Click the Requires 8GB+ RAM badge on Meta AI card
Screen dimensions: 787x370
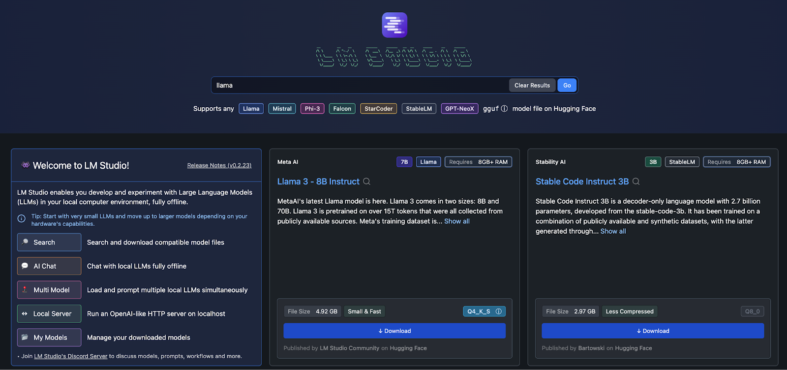point(478,162)
